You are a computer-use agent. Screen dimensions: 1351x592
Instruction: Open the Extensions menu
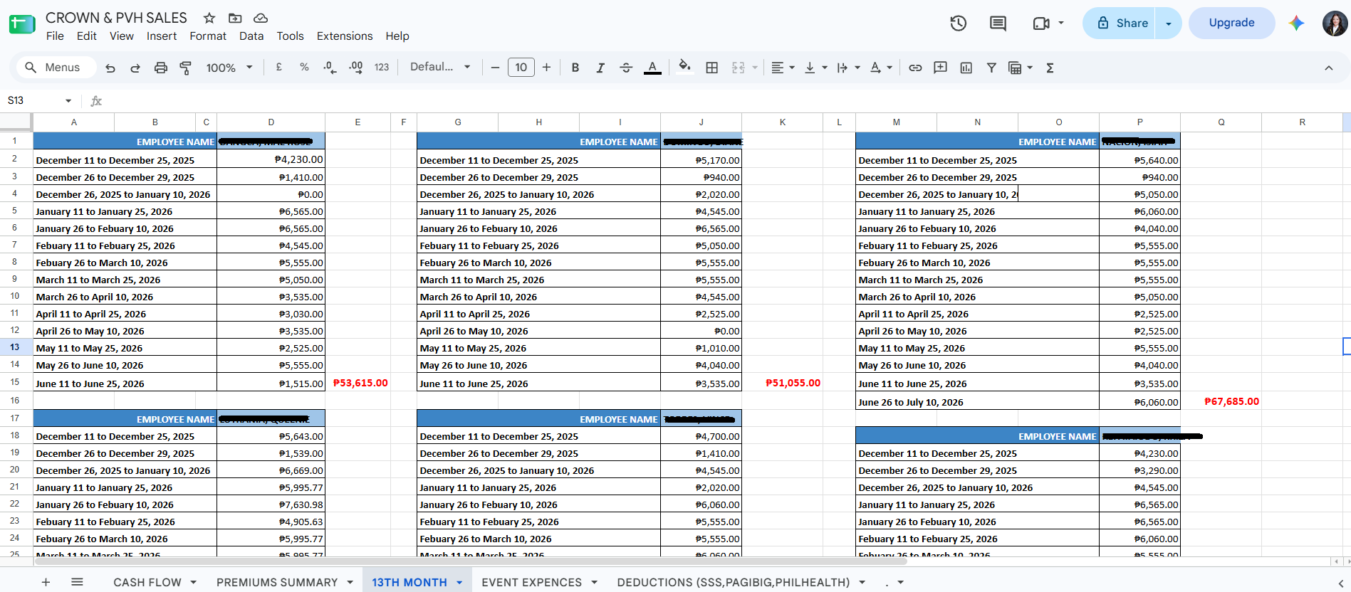(x=345, y=36)
